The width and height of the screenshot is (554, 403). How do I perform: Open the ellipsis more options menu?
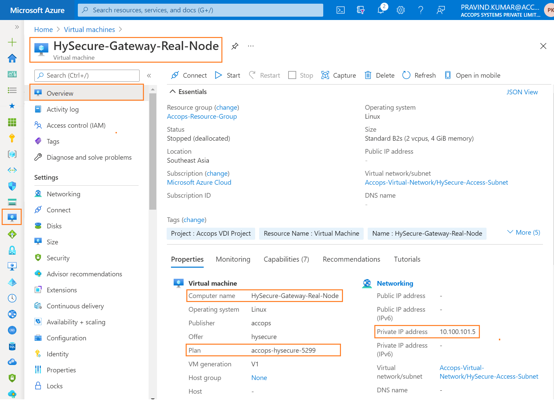coord(251,46)
